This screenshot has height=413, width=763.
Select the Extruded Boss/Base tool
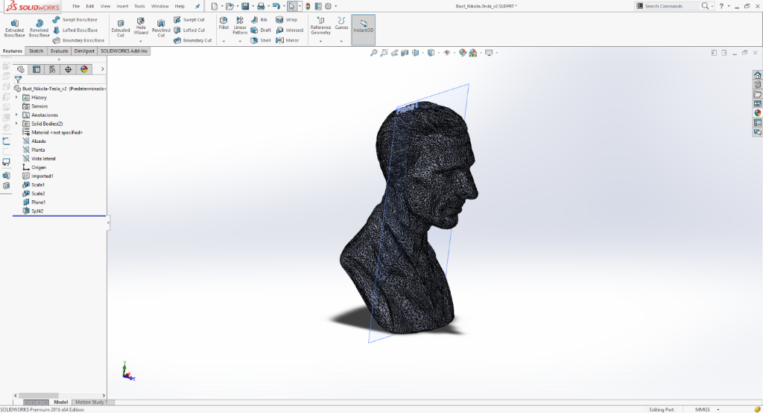(x=15, y=28)
